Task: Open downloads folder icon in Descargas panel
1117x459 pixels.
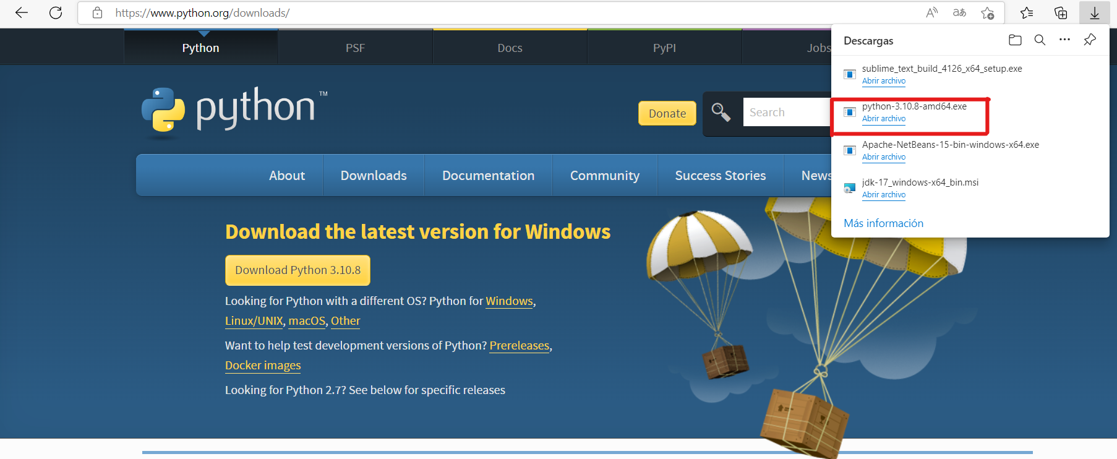Action: pyautogui.click(x=1015, y=40)
